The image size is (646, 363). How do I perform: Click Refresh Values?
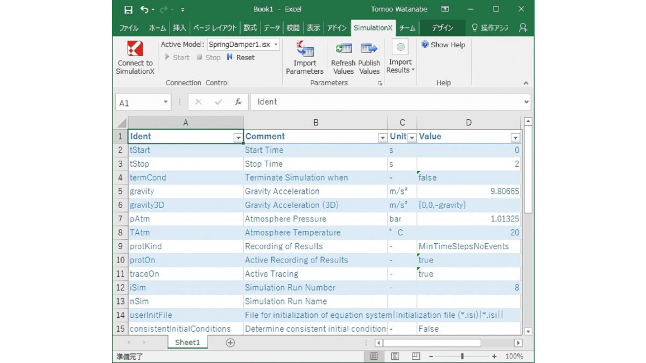(343, 58)
